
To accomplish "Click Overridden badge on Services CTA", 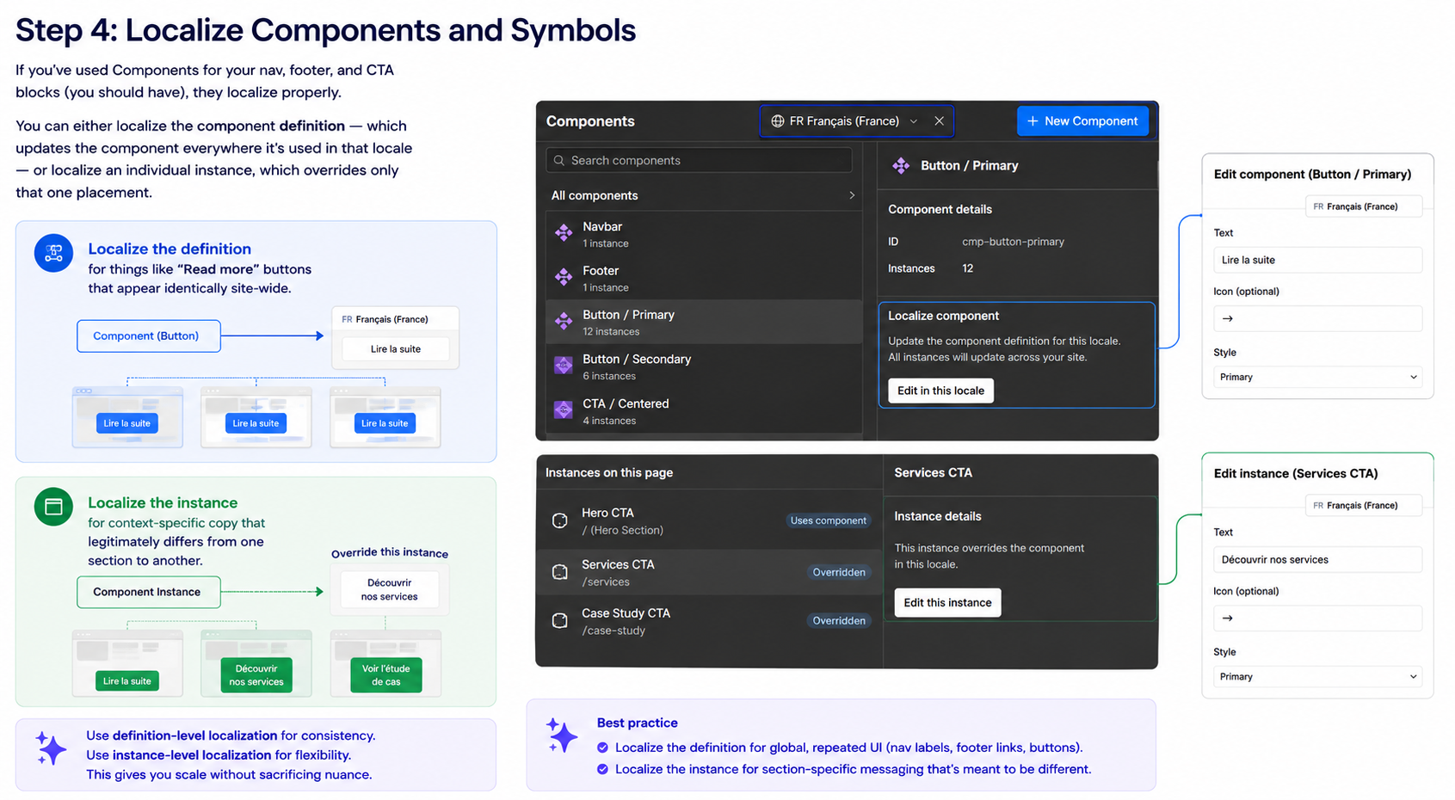I will pyautogui.click(x=839, y=572).
